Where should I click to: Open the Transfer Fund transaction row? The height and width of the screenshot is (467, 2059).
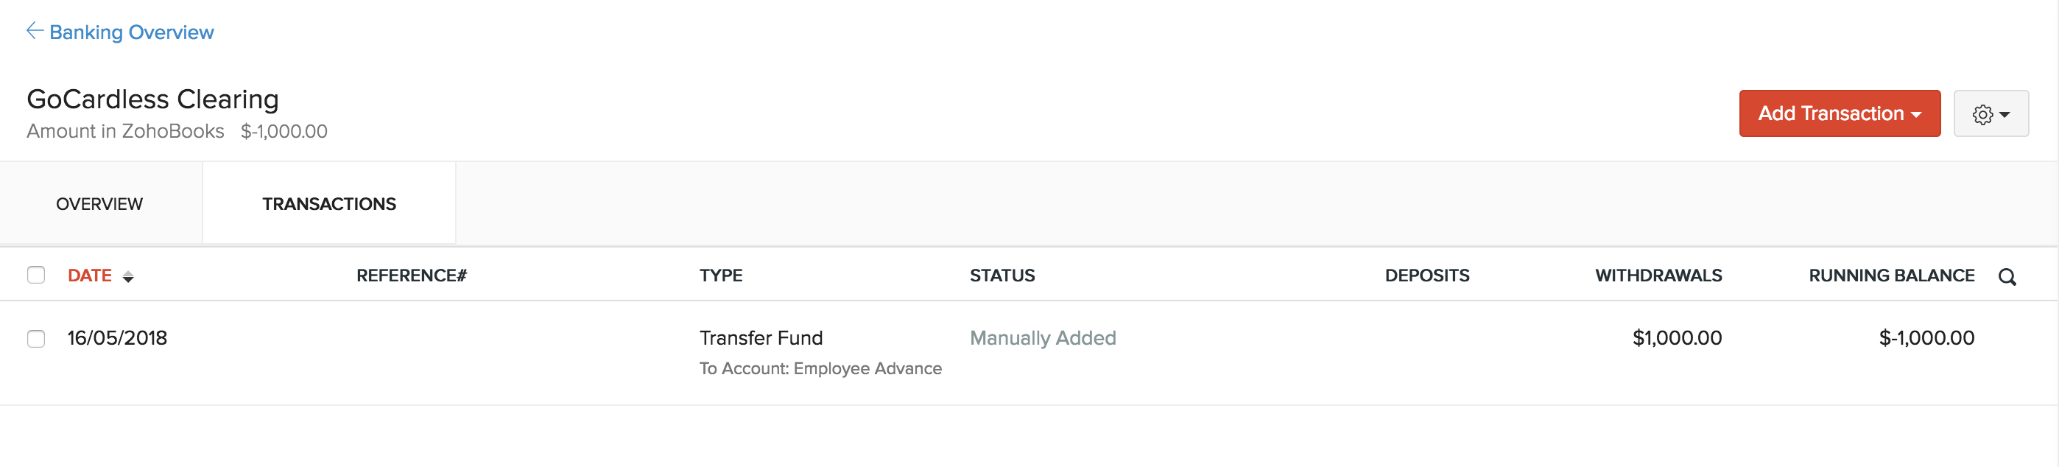(x=760, y=338)
